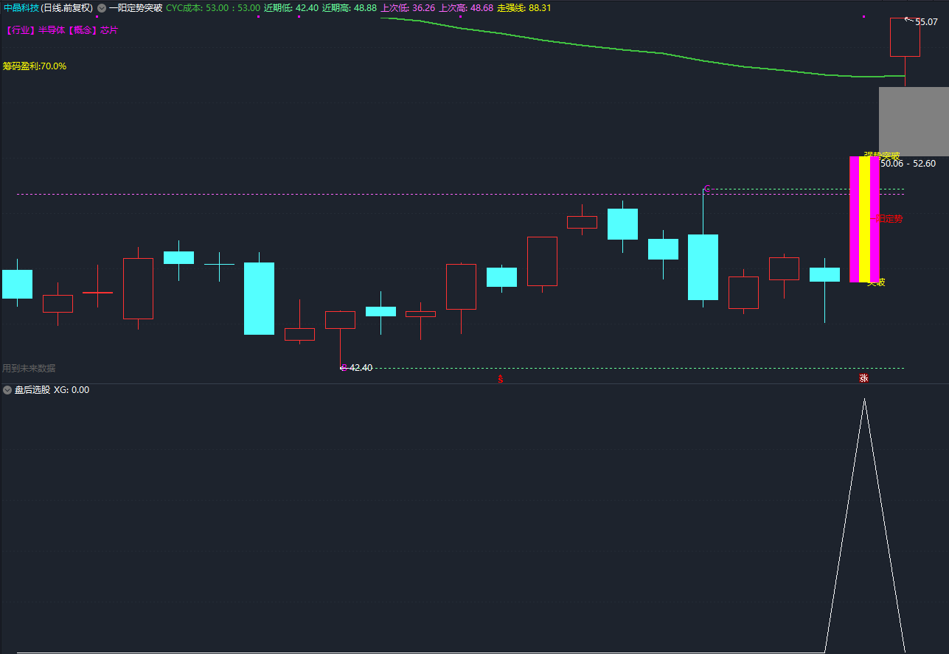Expand the 盘后选股 indicator dropdown arrow
949x654 pixels.
[x=7, y=390]
